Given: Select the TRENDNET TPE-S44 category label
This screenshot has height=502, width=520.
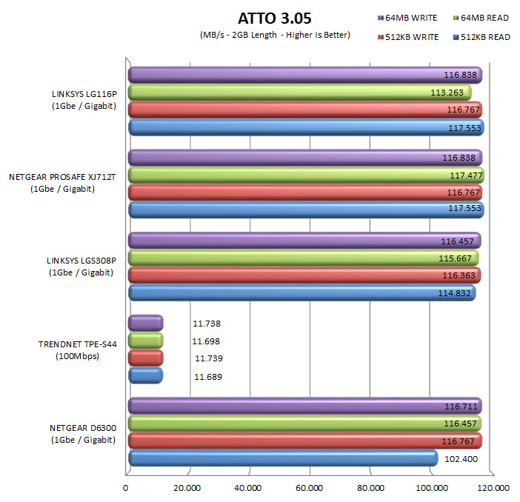Looking at the screenshot, I should (78, 350).
